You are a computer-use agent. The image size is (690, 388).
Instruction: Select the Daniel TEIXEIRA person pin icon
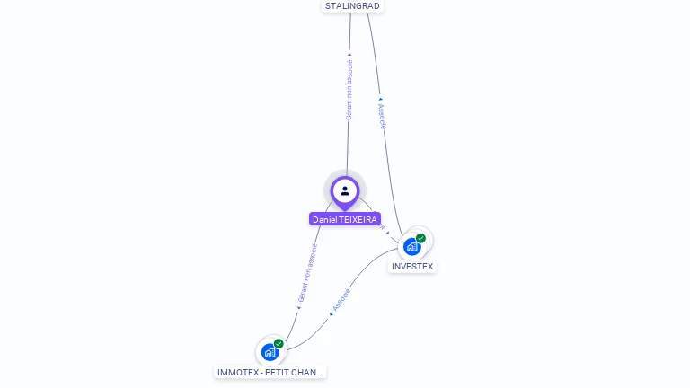[x=345, y=192]
